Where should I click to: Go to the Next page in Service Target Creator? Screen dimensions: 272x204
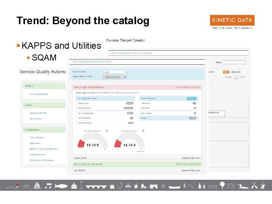[242, 77]
